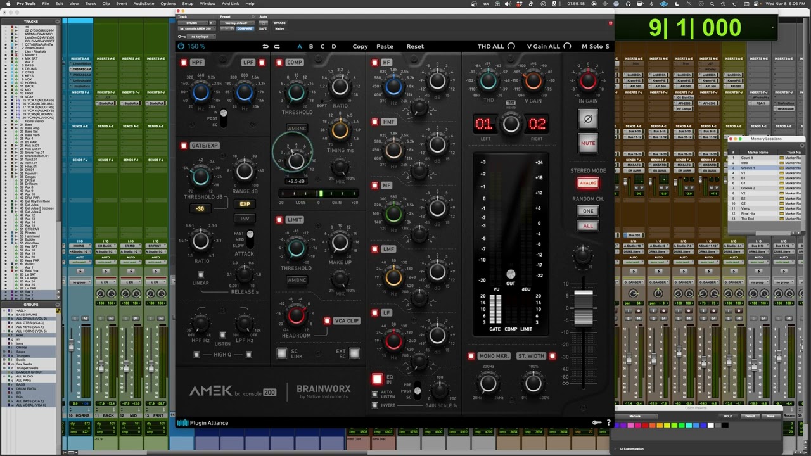This screenshot has height=456, width=811.
Task: Click the Plugin Alliance logo
Action: coord(203,423)
